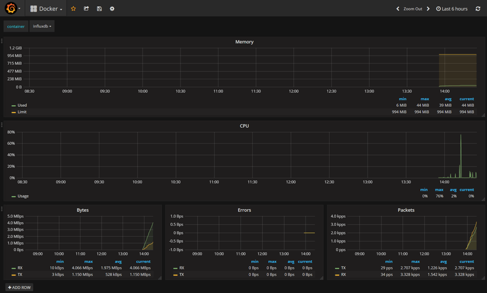
Task: Toggle Usage series in CPU legend
Action: [23, 196]
